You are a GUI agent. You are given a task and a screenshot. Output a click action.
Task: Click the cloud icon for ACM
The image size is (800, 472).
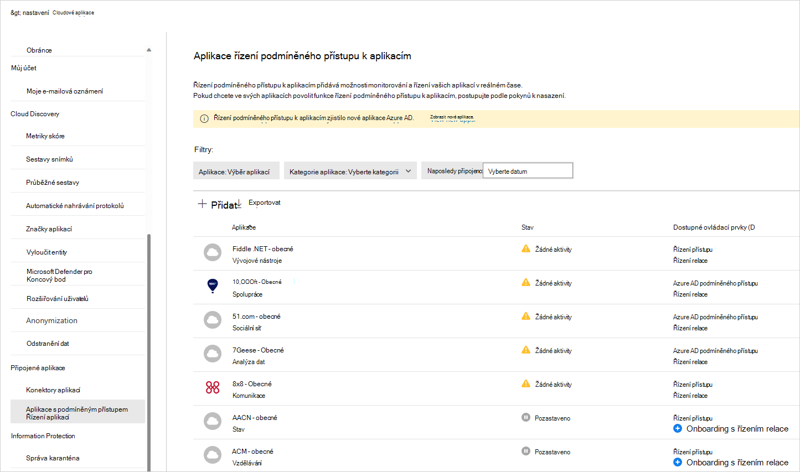point(213,455)
